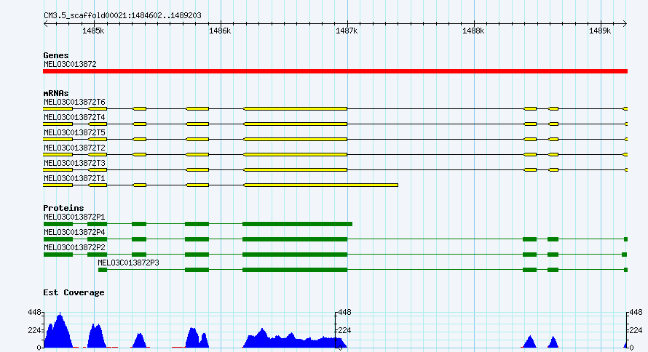
Task: Click the Proteins track heading
Action: coord(63,208)
